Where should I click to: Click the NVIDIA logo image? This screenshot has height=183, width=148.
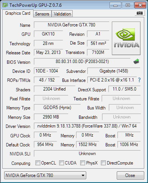(126, 38)
